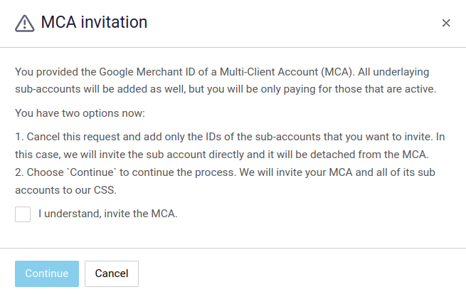466x297 pixels.
Task: Click the 'detached from the MCA.' phrase
Action: (x=369, y=155)
